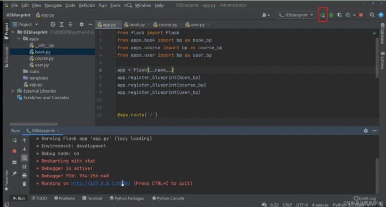
Task: Open Run panel settings gear
Action: 366,131
